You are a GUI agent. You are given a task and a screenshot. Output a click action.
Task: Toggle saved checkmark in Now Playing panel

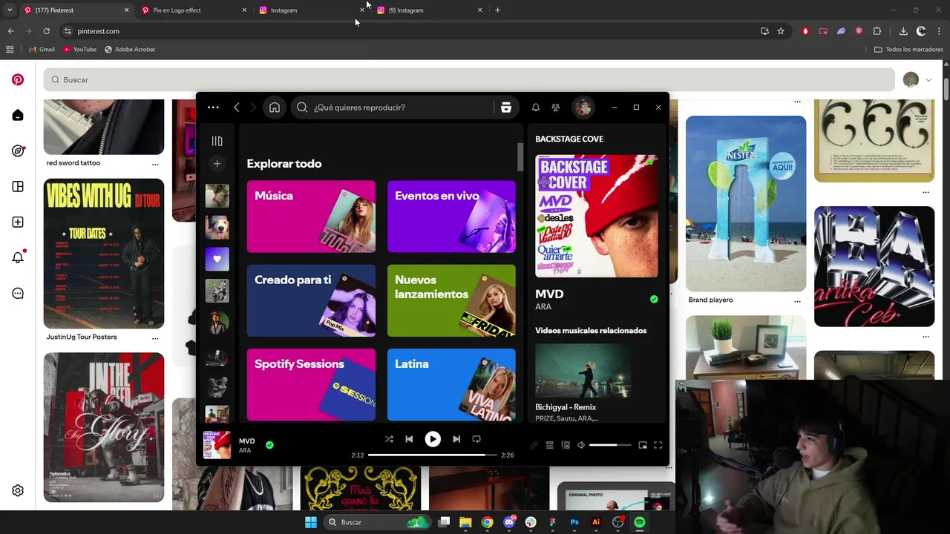[x=654, y=299]
